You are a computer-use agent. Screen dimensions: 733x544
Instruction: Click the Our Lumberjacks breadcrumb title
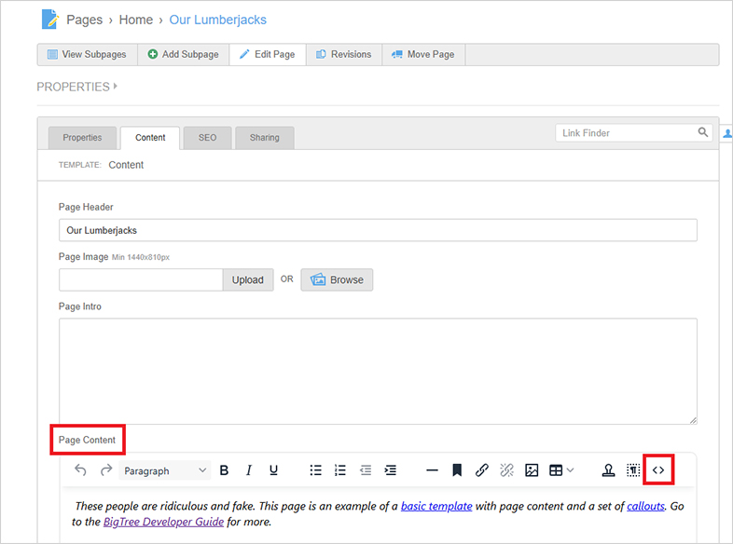217,20
